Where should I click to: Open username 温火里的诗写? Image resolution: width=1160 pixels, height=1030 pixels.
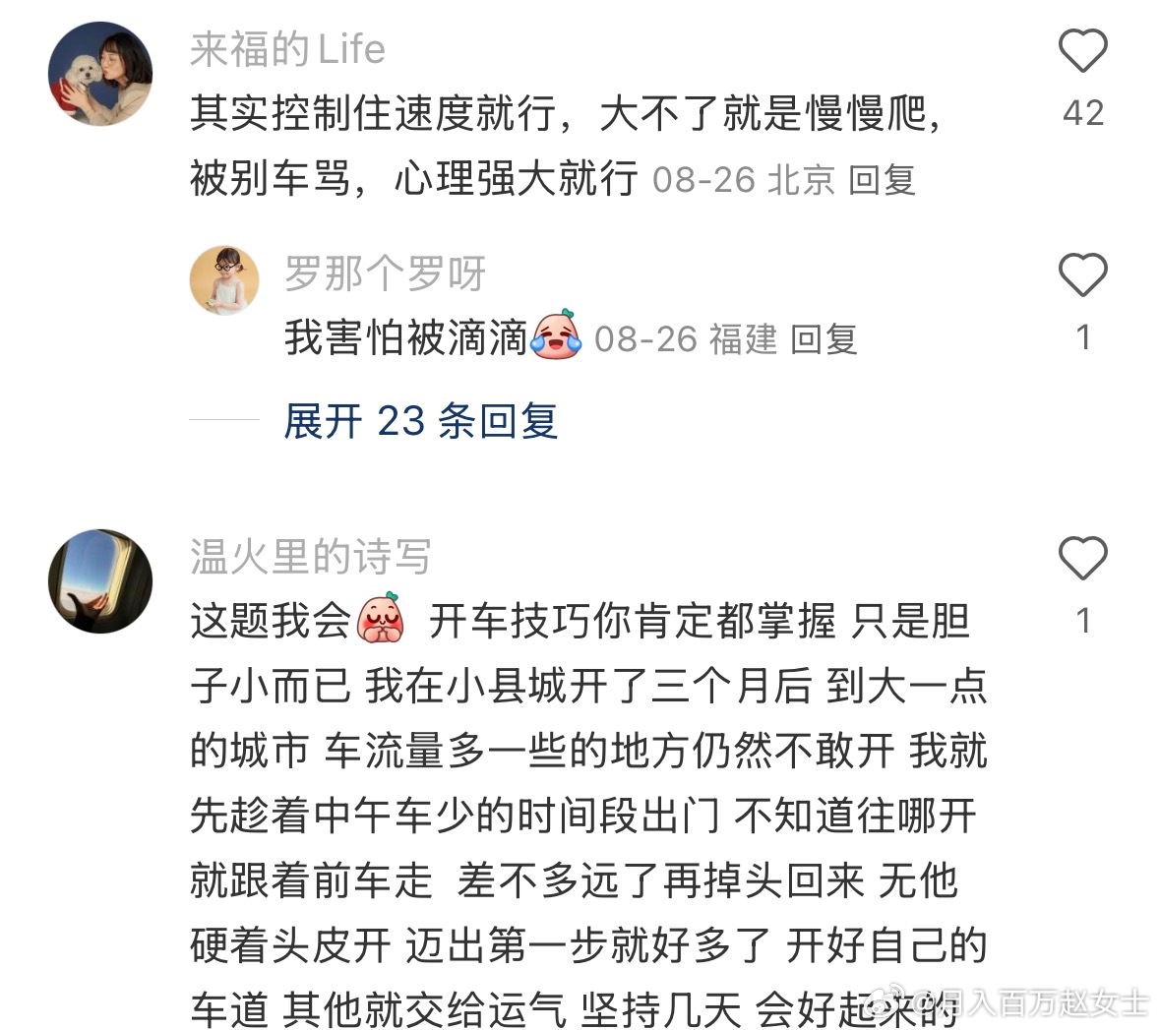311,557
